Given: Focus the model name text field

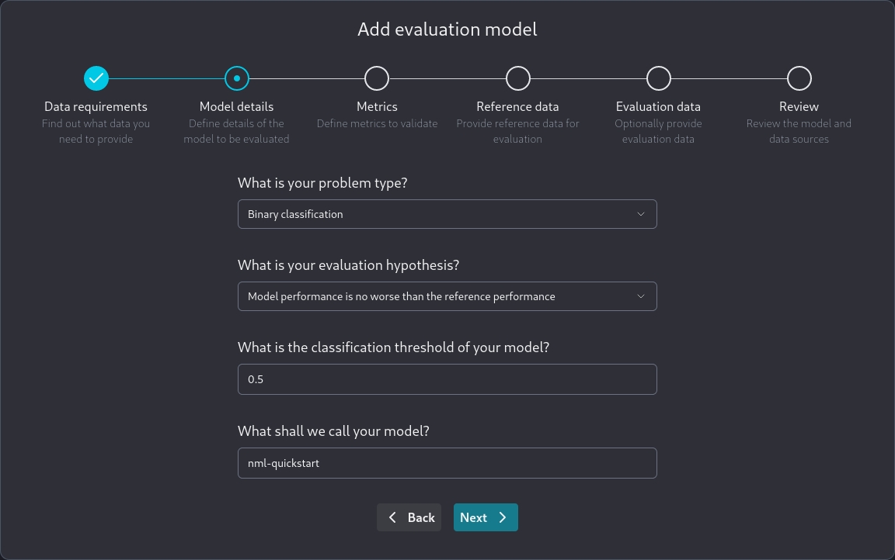Looking at the screenshot, I should (x=447, y=463).
